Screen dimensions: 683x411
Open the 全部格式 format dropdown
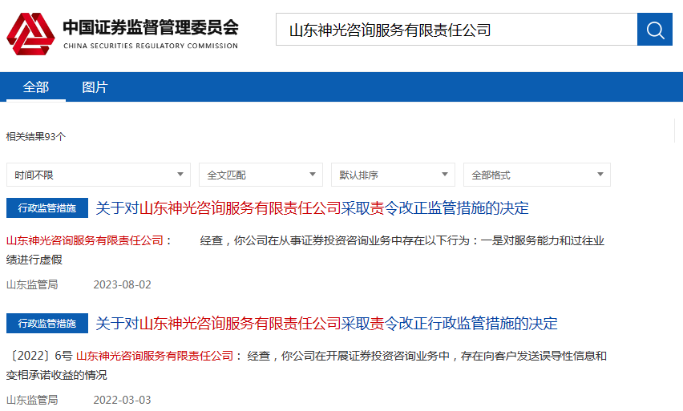[536, 175]
